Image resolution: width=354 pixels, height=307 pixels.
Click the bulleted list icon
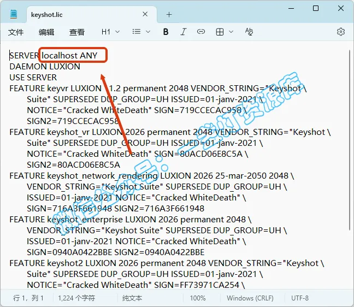pyautogui.click(x=137, y=32)
